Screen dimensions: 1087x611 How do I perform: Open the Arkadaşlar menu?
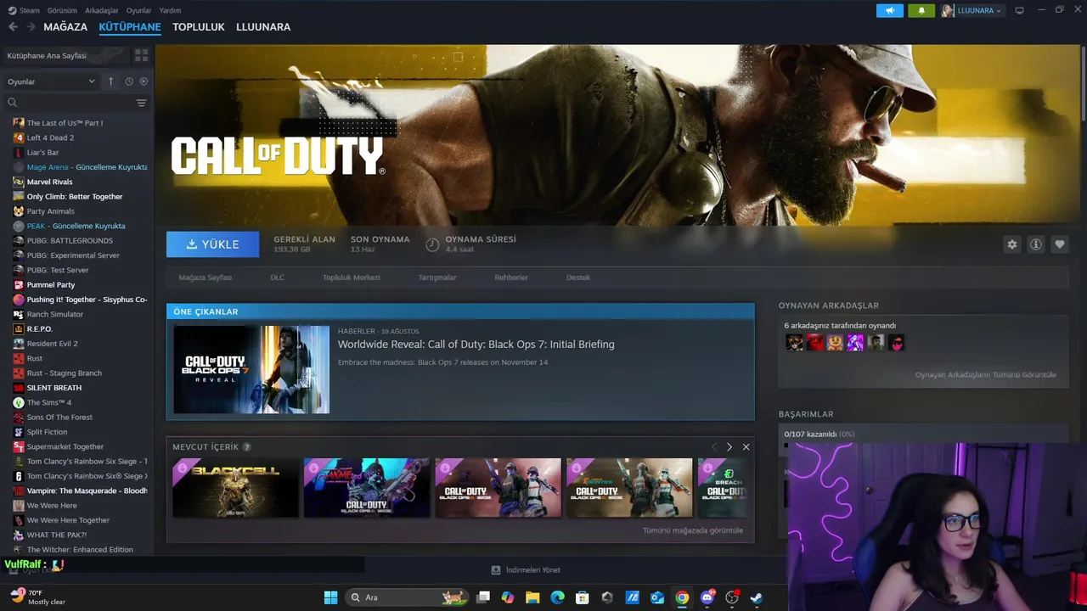(102, 10)
